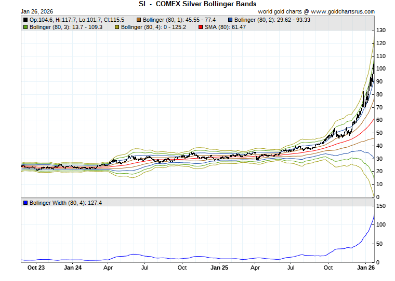Click the black OHLC price legend swatch
This screenshot has height=281, width=395.
tap(26, 20)
